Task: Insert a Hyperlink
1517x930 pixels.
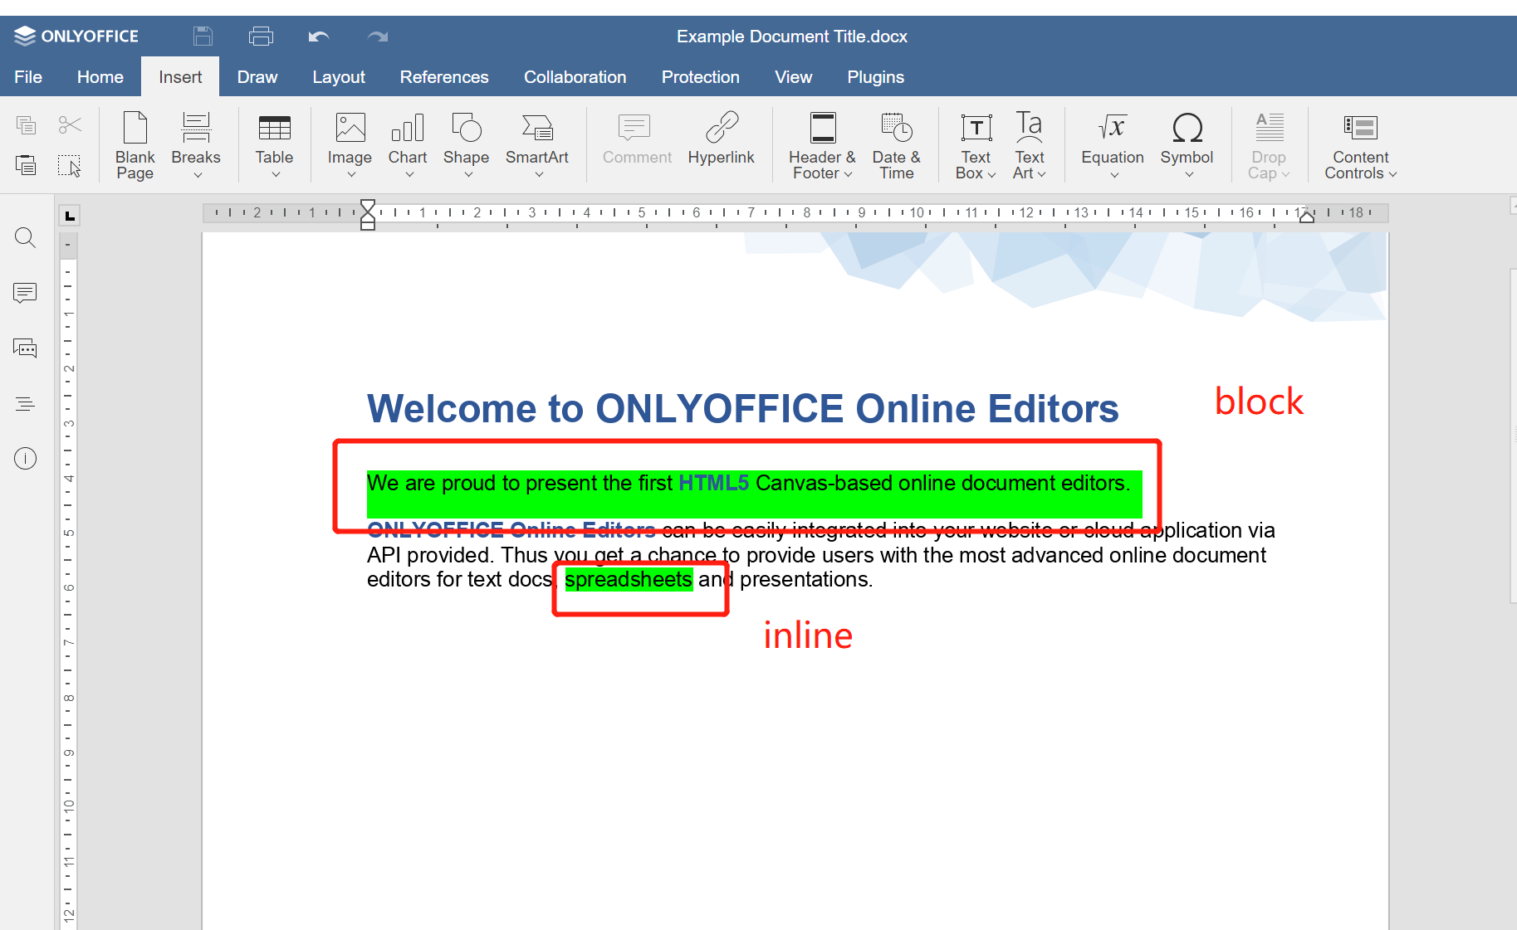Action: coord(721,140)
